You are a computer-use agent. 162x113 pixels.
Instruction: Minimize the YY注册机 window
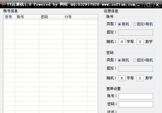coord(139,5)
